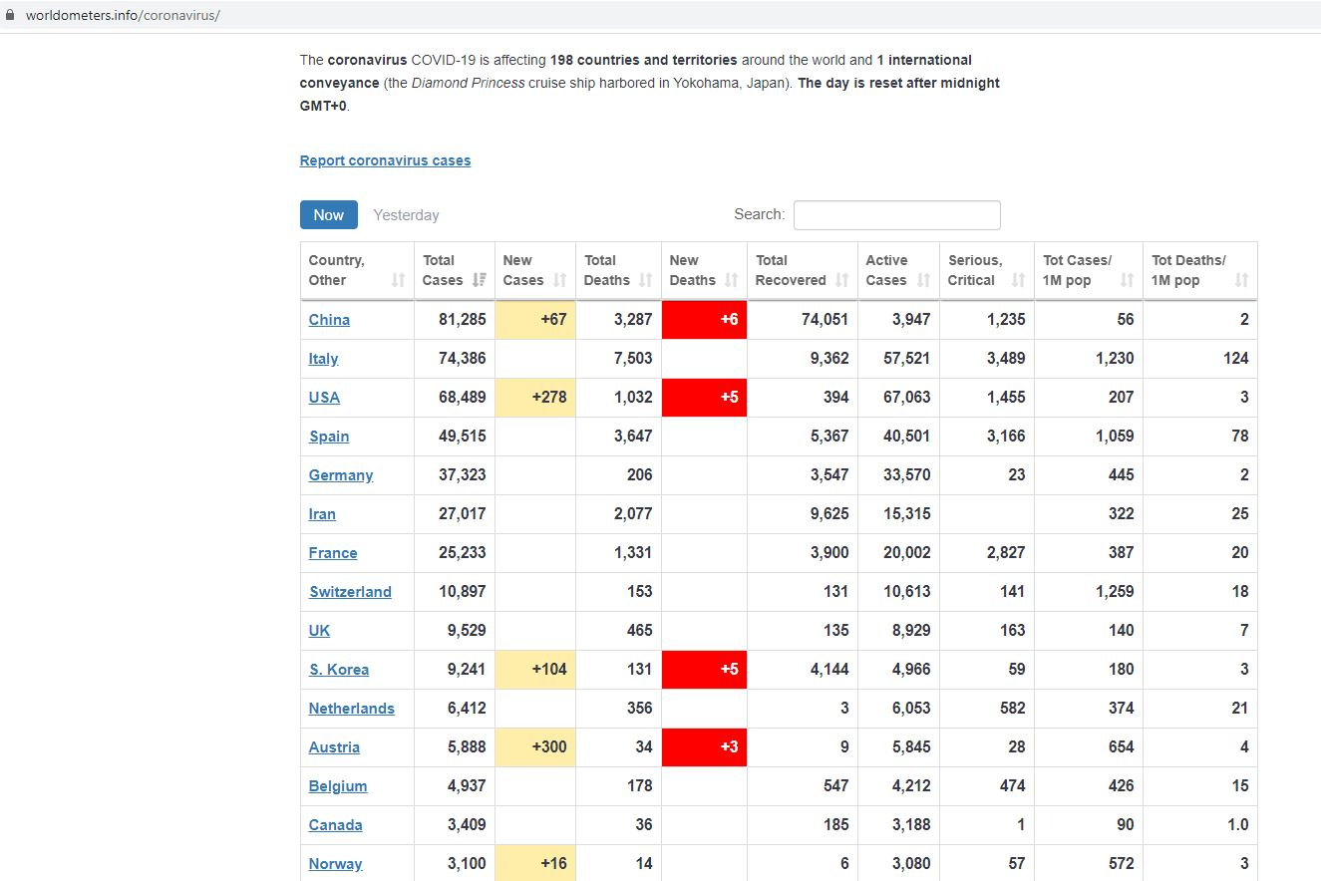Sort by Total Recovered sort arrows
Image resolution: width=1321 pixels, height=881 pixels.
pyautogui.click(x=841, y=280)
